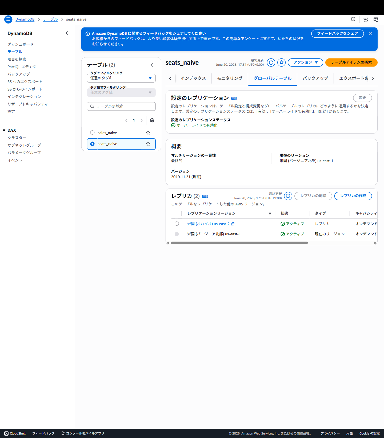Favorite seats_naive via header star button
384x438 pixels.
click(281, 62)
